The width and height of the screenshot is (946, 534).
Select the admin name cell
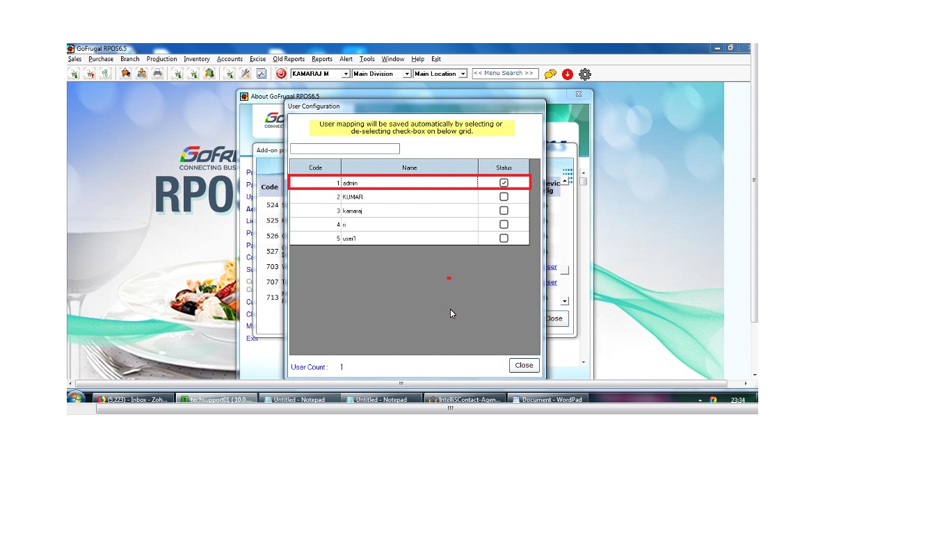point(410,183)
